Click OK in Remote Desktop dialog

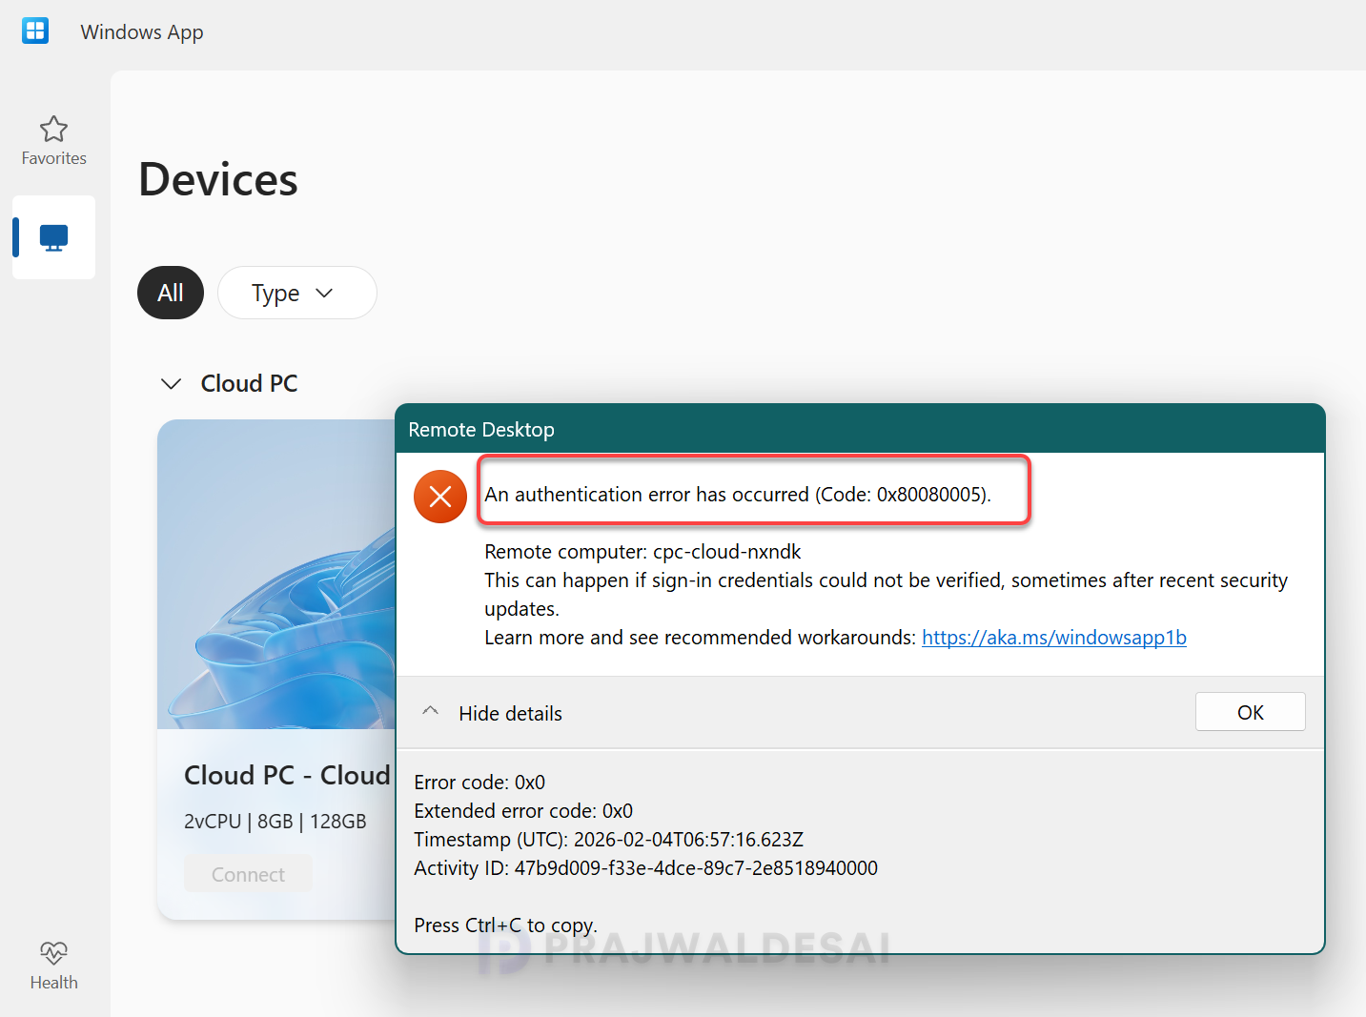1251,712
